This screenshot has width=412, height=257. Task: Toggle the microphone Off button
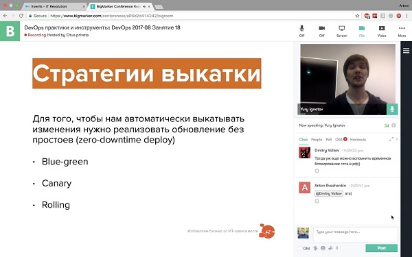pyautogui.click(x=301, y=31)
